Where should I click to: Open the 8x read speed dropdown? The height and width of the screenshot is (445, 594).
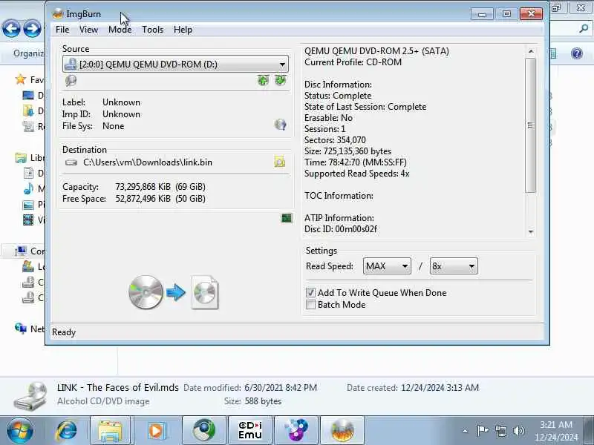(454, 266)
